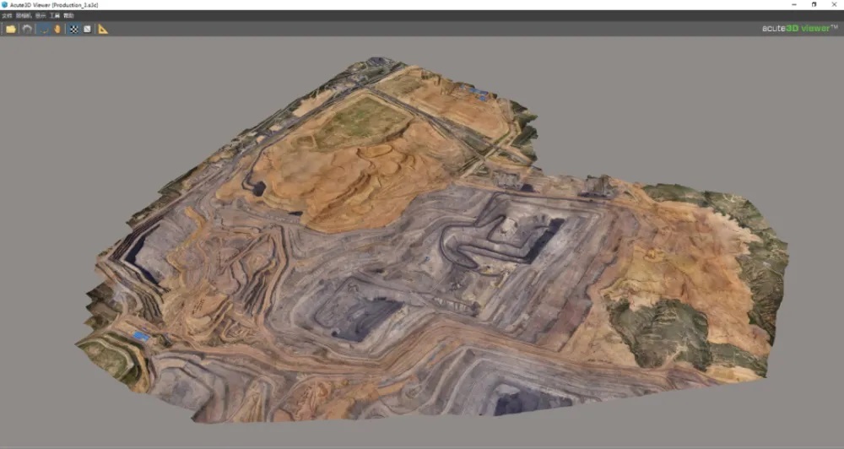This screenshot has width=844, height=449.
Task: Open the 文件 menu
Action: pos(7,15)
